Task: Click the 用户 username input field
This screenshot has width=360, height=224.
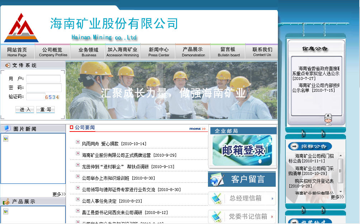Action: click(x=43, y=78)
